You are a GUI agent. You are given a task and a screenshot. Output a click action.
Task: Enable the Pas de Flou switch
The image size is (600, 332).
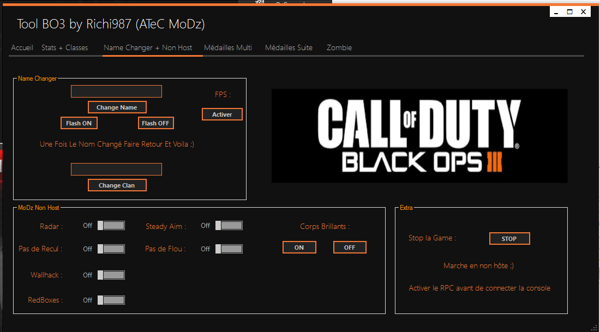pos(229,249)
